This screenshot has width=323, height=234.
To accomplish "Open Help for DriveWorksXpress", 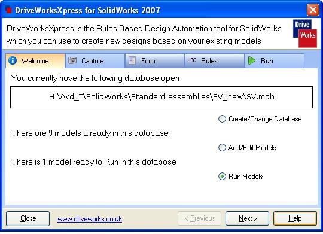I will pyautogui.click(x=295, y=218).
